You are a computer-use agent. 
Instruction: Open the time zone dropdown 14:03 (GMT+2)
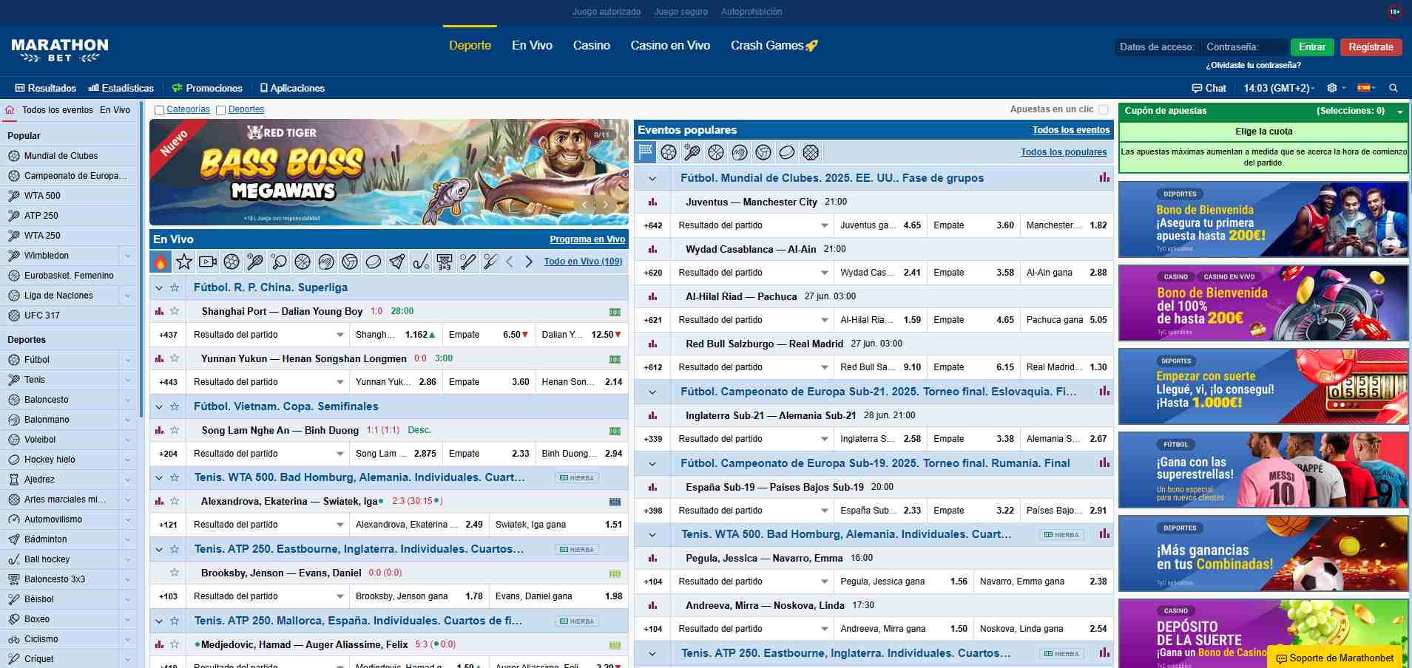click(1279, 88)
